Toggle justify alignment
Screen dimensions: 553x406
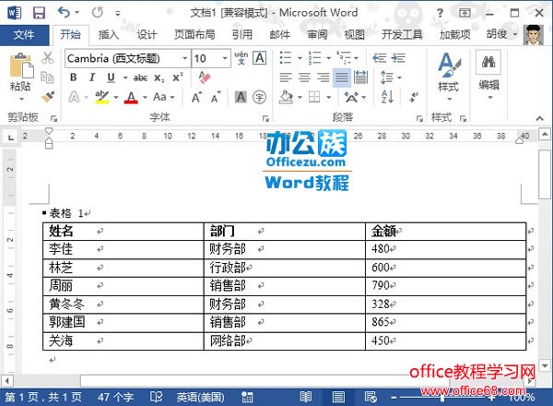click(342, 78)
